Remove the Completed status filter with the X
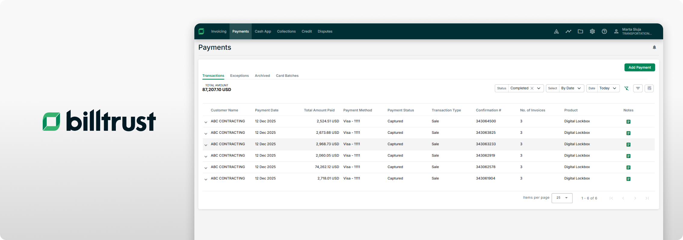This screenshot has height=240, width=683. 532,88
